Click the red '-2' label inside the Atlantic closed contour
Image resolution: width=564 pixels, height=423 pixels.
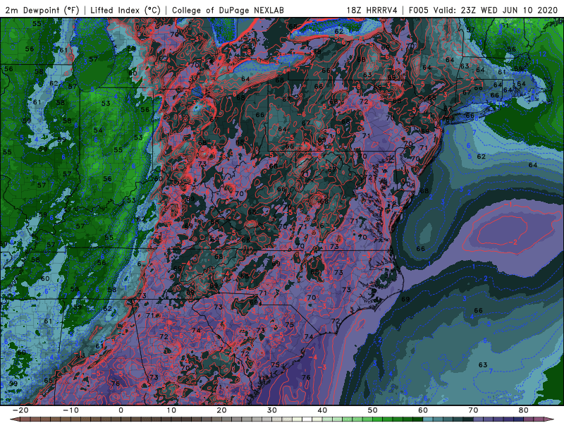pyautogui.click(x=513, y=242)
